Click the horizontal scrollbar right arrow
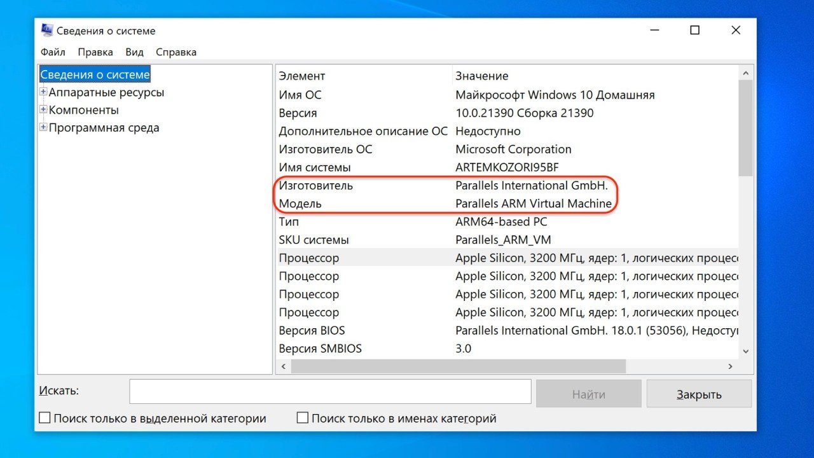The height and width of the screenshot is (458, 814). [731, 366]
